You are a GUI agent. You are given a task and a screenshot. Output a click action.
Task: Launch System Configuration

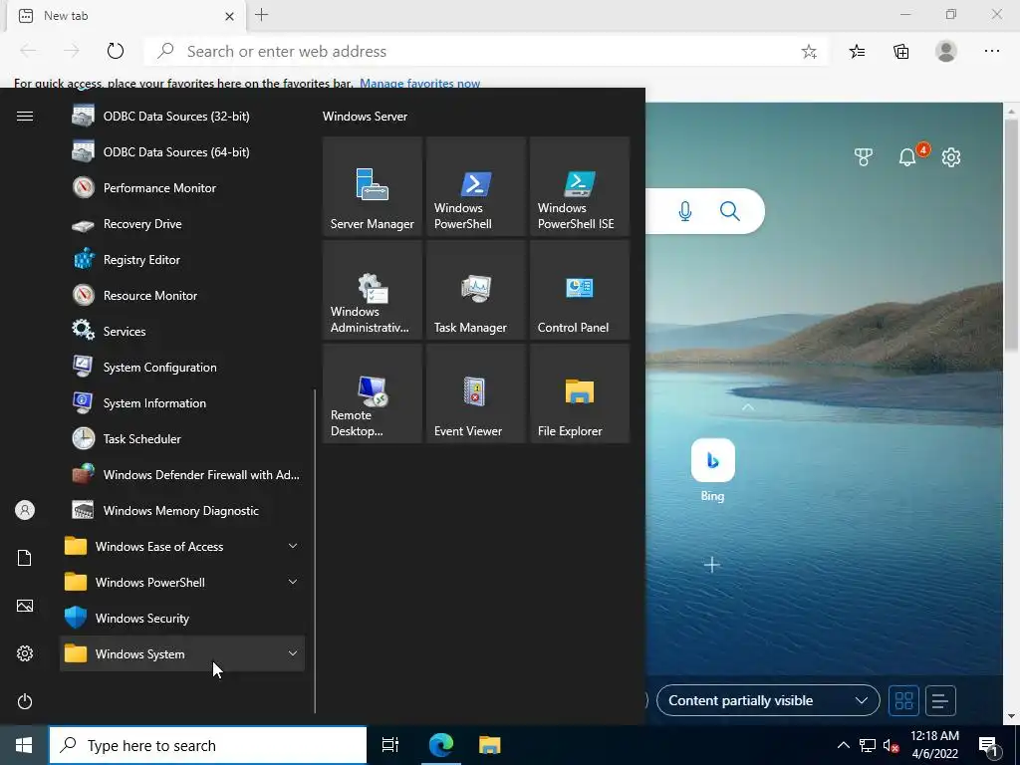point(182,368)
